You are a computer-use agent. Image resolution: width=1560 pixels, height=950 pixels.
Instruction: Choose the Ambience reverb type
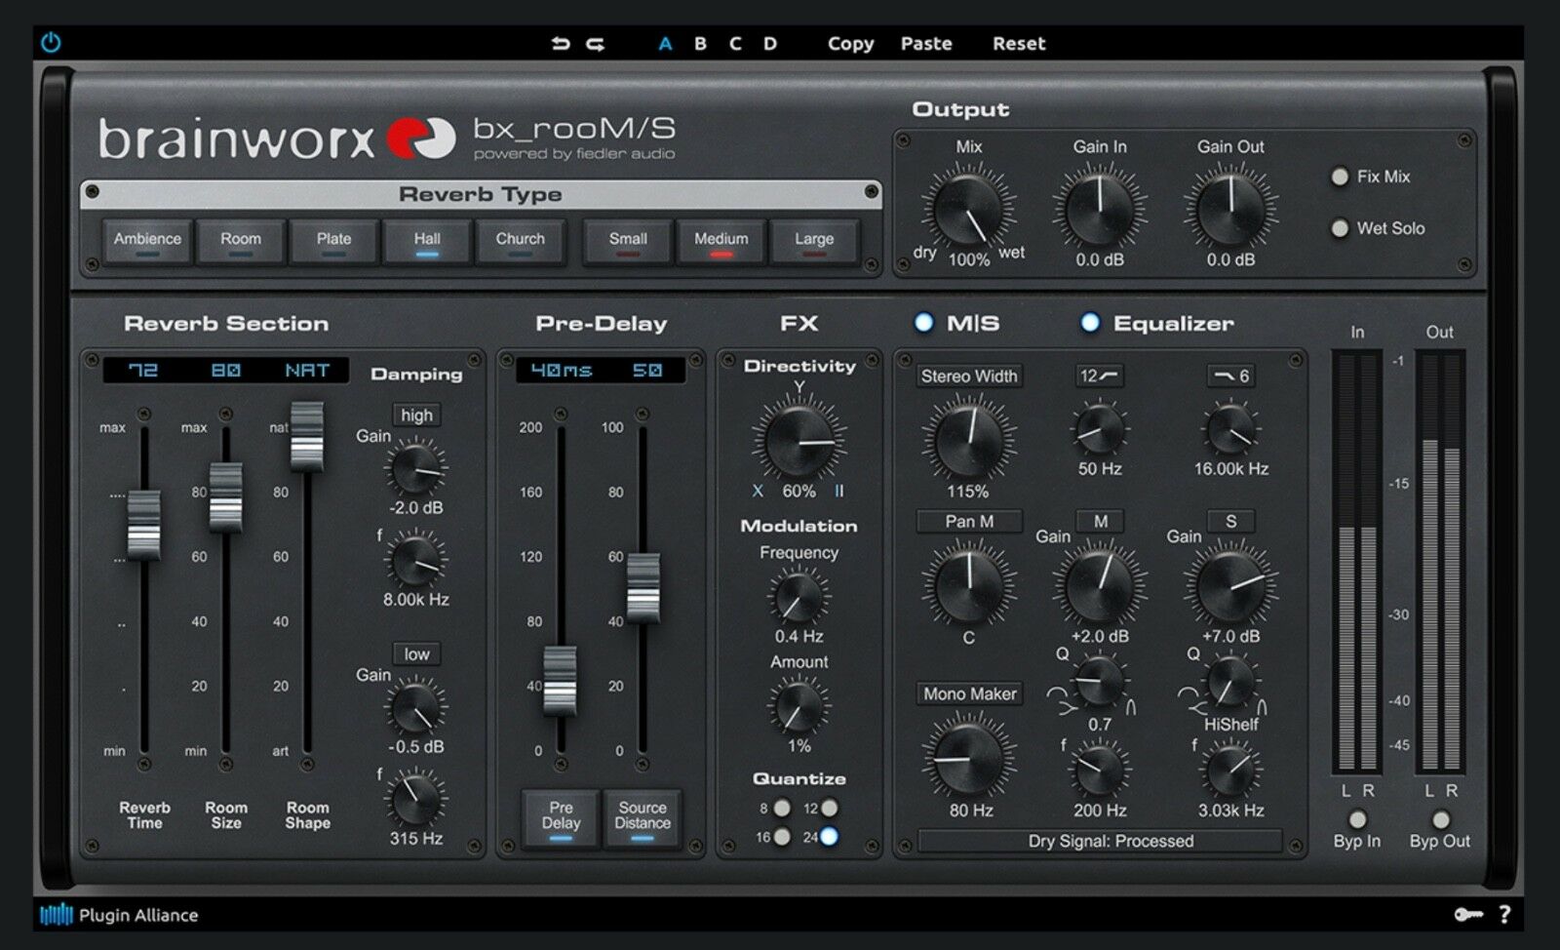tap(147, 241)
